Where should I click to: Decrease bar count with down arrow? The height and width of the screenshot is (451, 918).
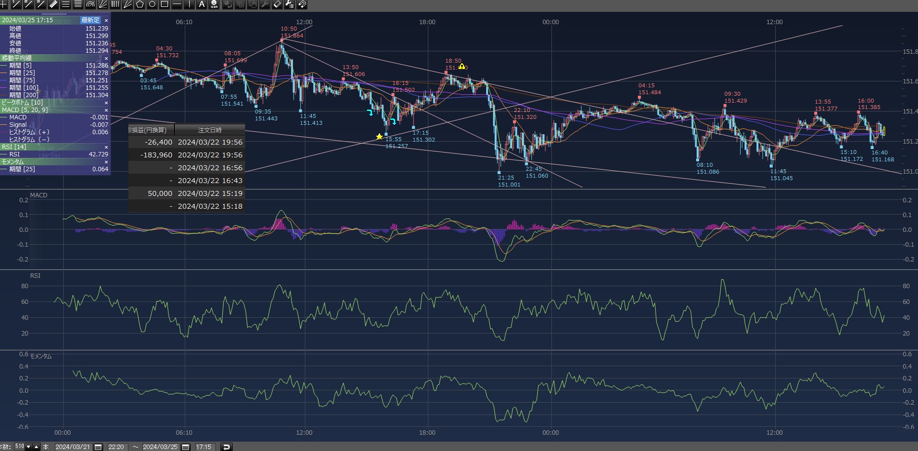(28, 447)
